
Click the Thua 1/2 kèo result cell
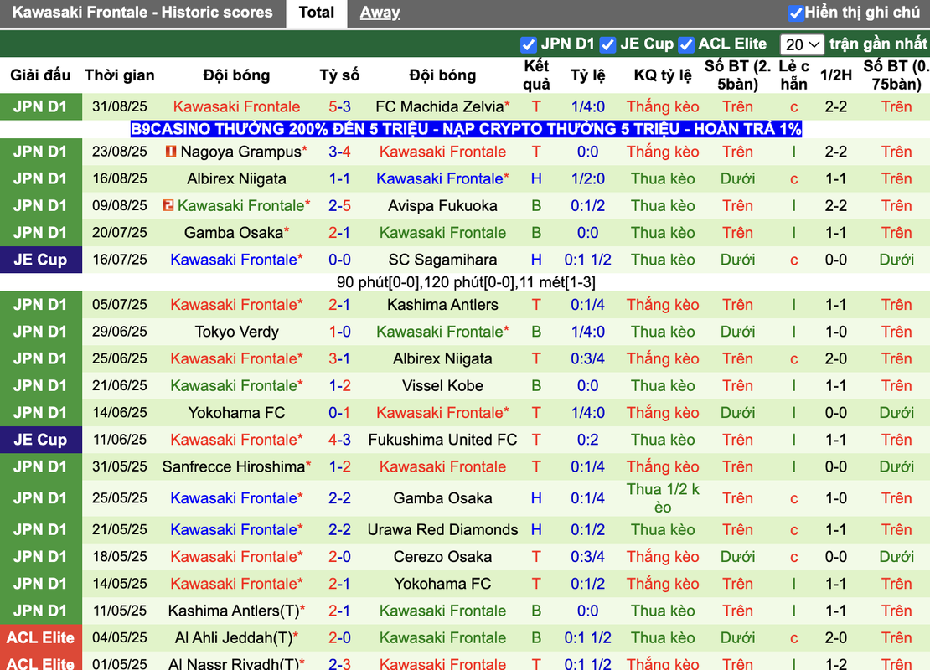point(663,498)
